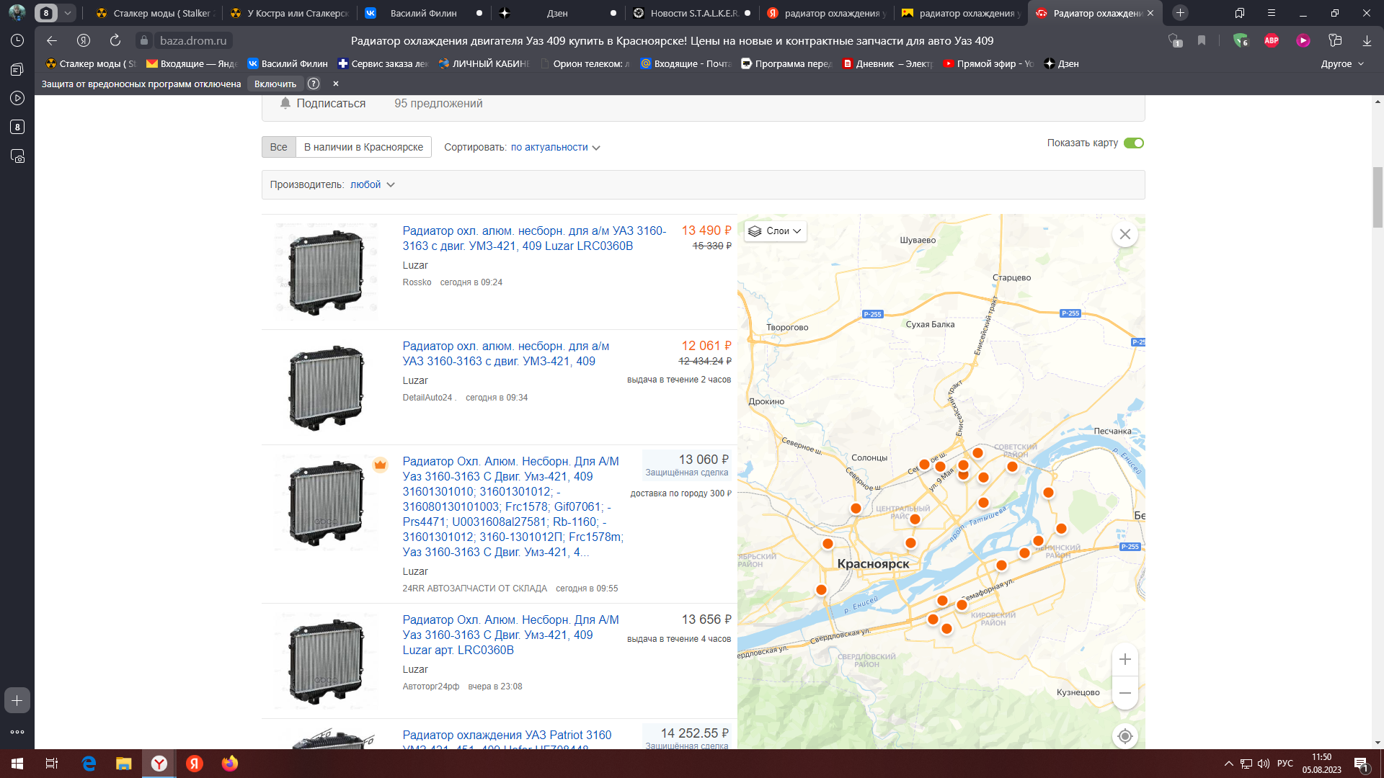
Task: Expand manufacturer dropdown 'любой'
Action: pyautogui.click(x=373, y=184)
